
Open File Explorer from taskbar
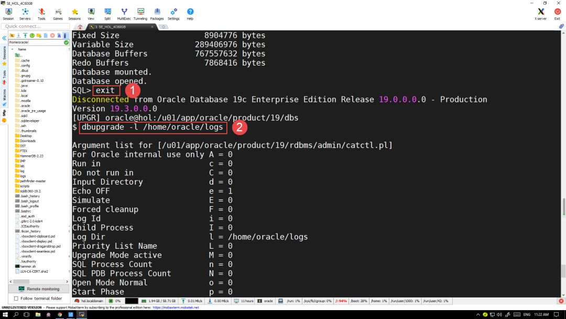[x=38, y=315]
